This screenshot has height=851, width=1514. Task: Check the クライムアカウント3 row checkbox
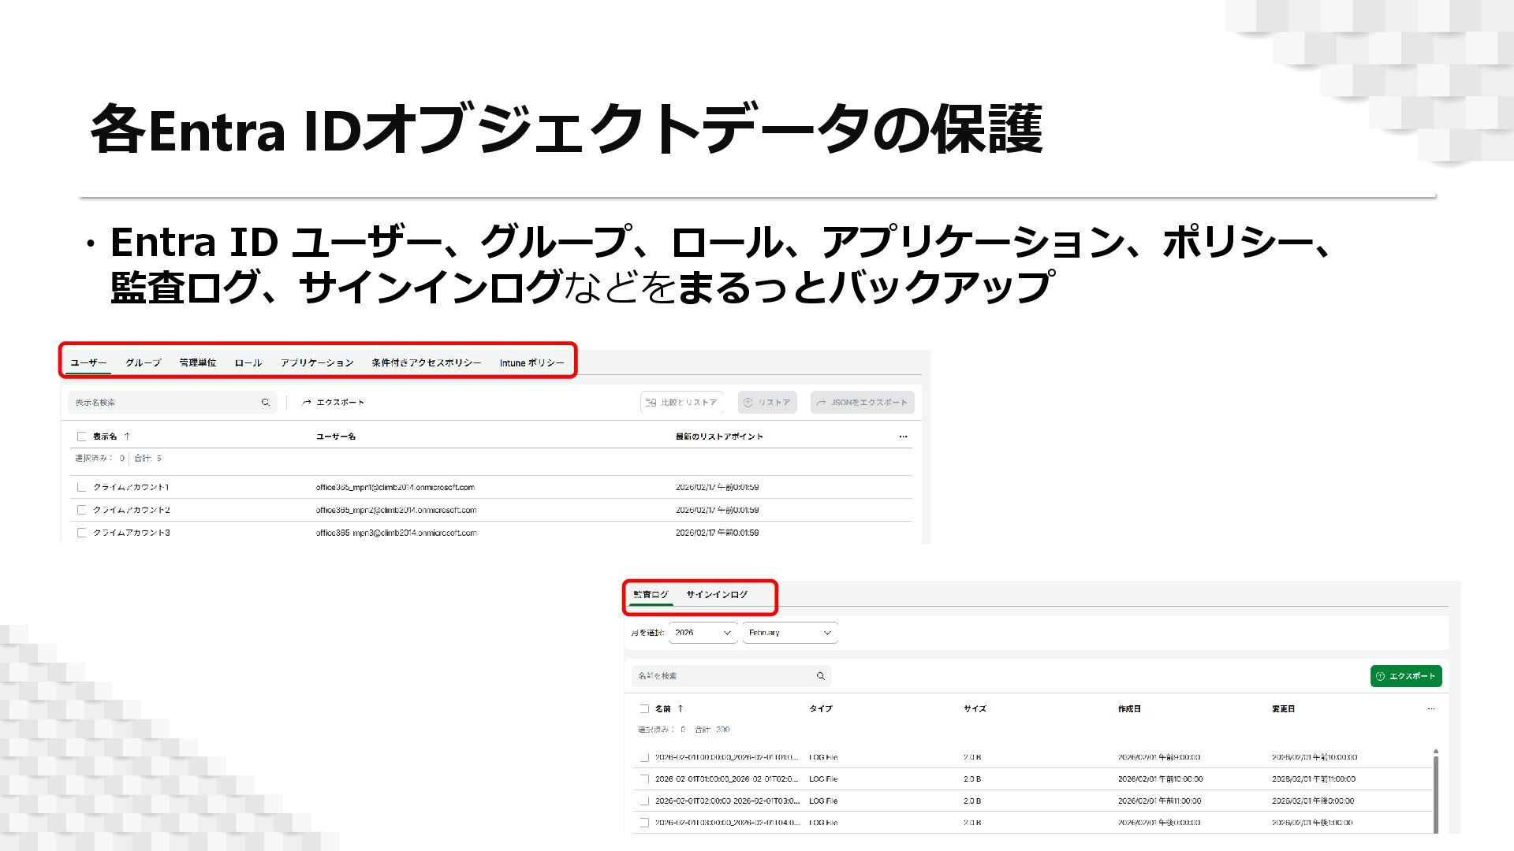pos(81,533)
